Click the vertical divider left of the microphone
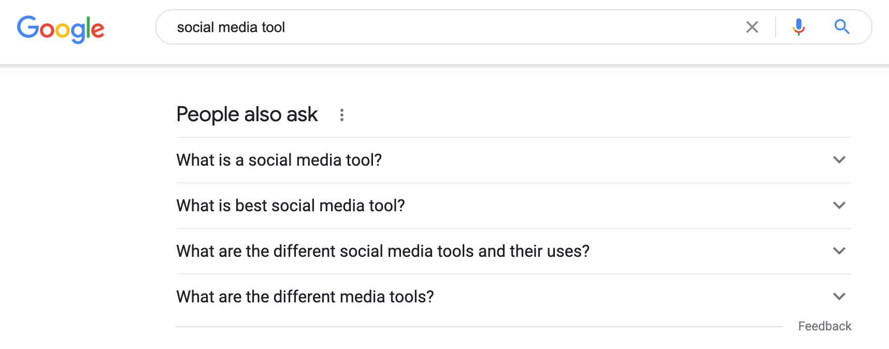This screenshot has width=889, height=349. tap(776, 27)
